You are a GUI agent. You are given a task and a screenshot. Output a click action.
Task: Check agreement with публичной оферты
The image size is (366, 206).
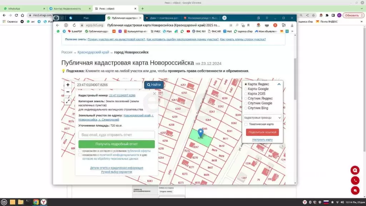(x=80, y=151)
